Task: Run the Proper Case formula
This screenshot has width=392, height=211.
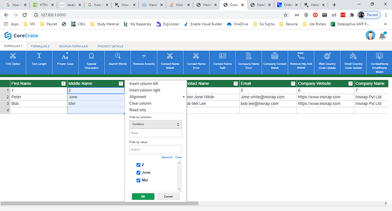Action: pyautogui.click(x=65, y=62)
